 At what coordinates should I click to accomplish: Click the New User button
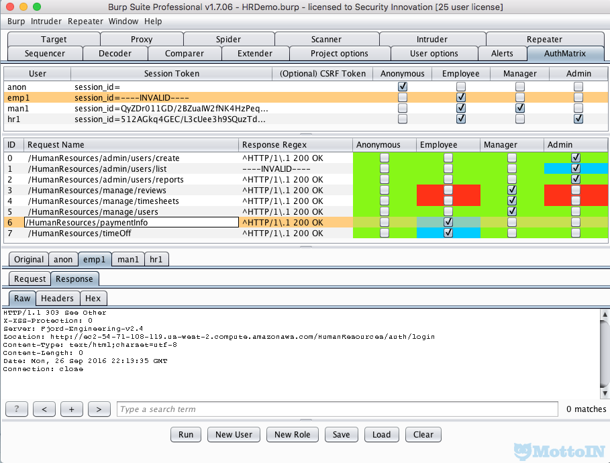[234, 435]
